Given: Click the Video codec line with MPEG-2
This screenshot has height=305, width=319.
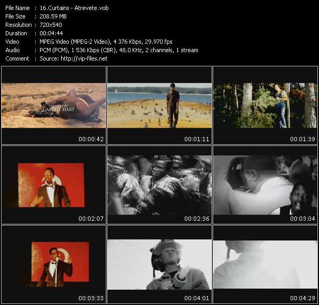Looking at the screenshot, I should tap(106, 42).
